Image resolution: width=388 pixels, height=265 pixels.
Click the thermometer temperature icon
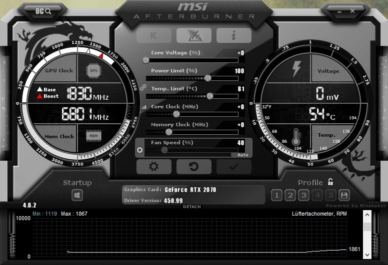pos(296,137)
